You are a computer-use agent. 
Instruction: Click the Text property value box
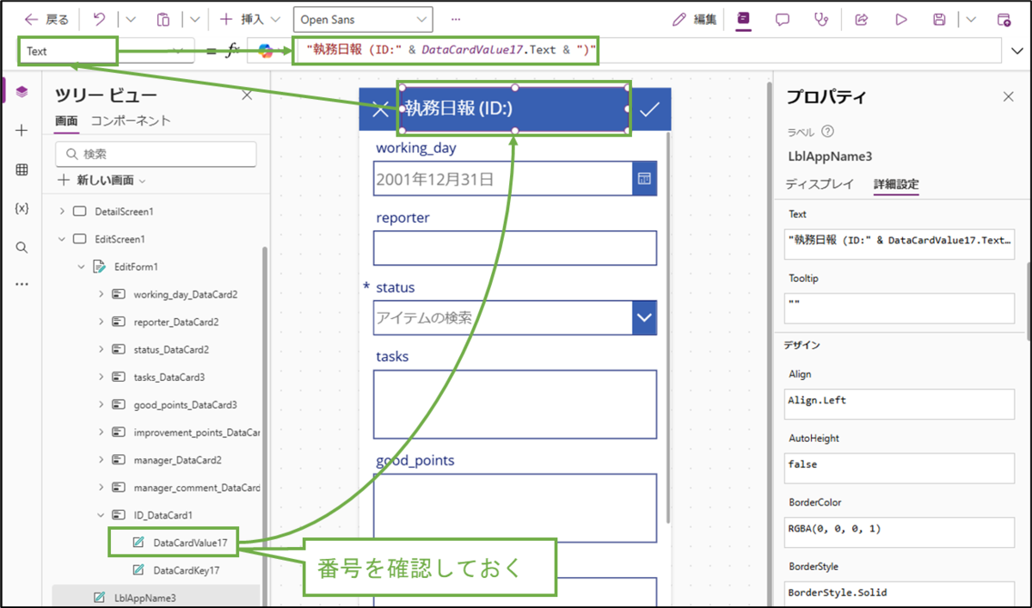click(900, 243)
